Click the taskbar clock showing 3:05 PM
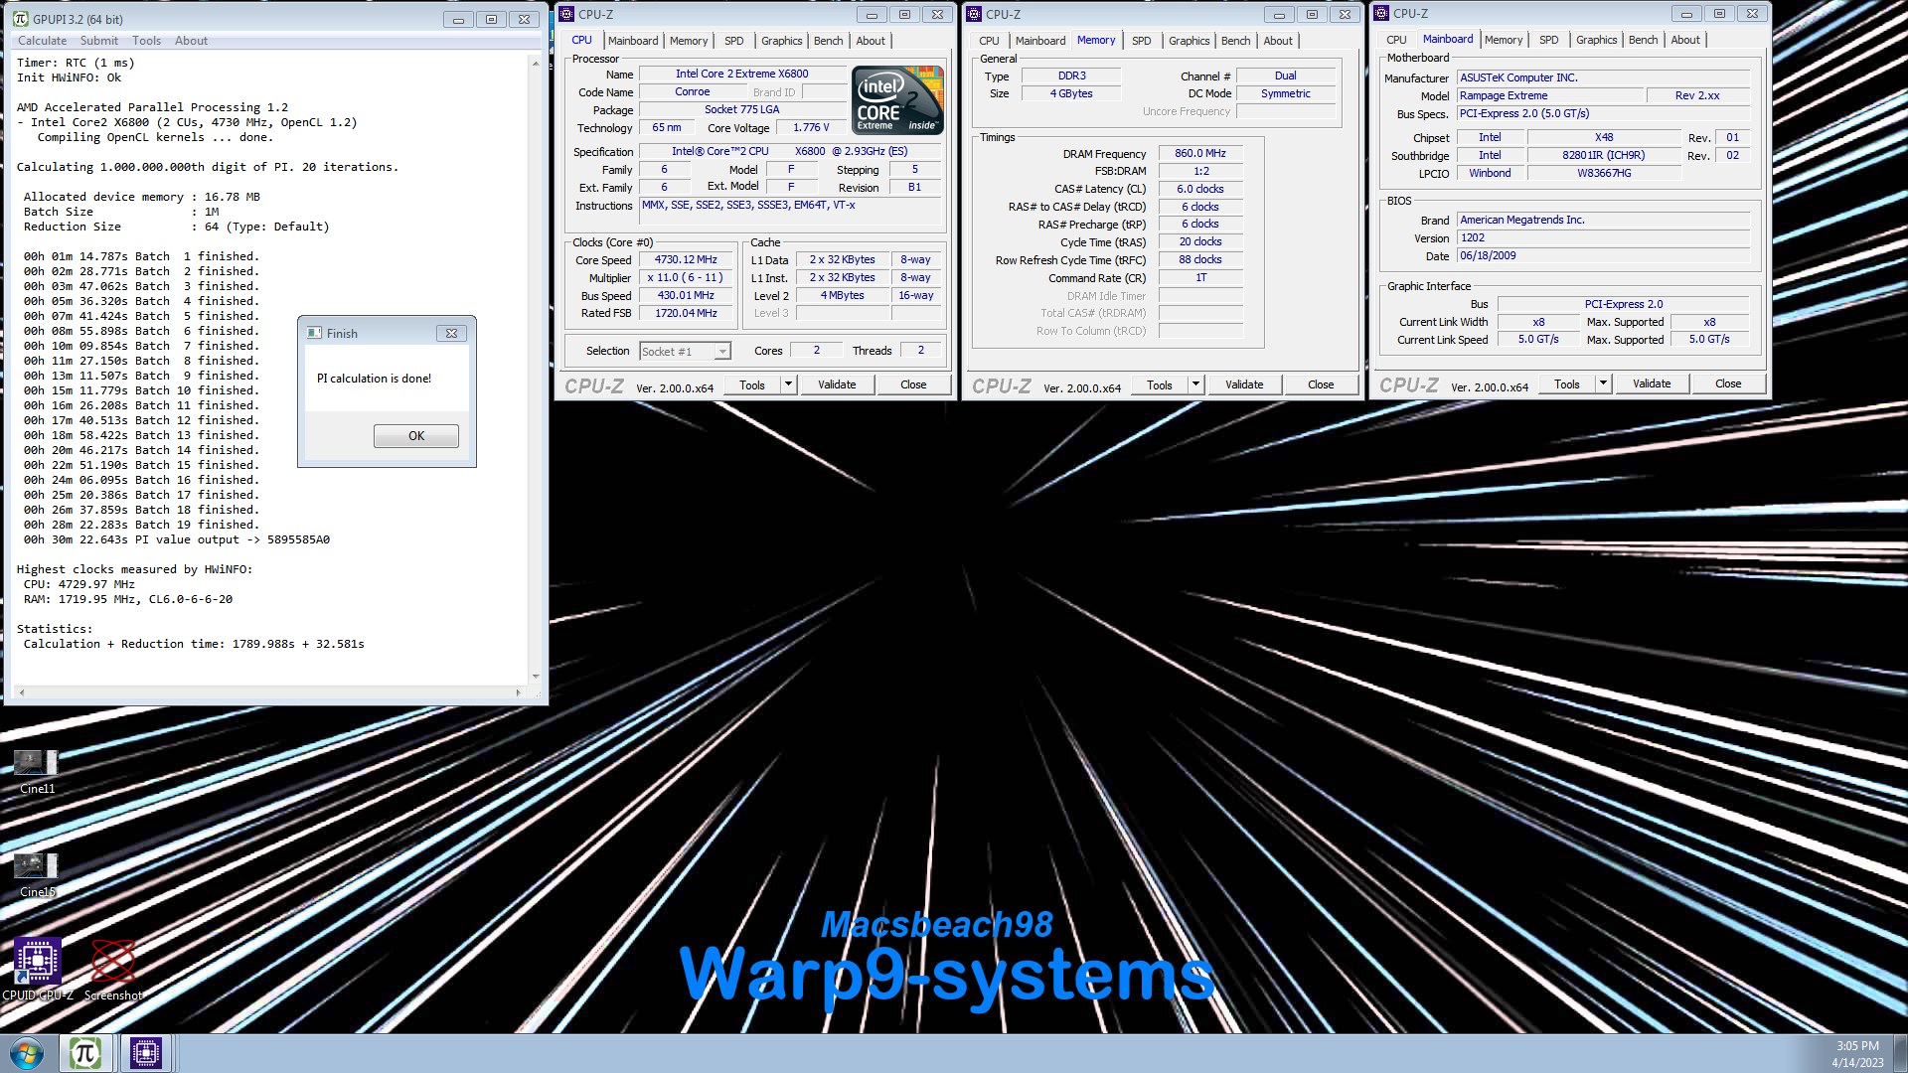The image size is (1908, 1073). [1857, 1053]
